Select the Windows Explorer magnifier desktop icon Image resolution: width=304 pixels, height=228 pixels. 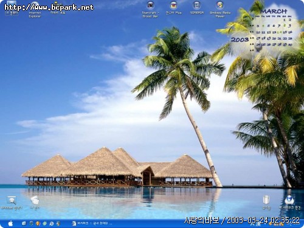click(x=12, y=202)
